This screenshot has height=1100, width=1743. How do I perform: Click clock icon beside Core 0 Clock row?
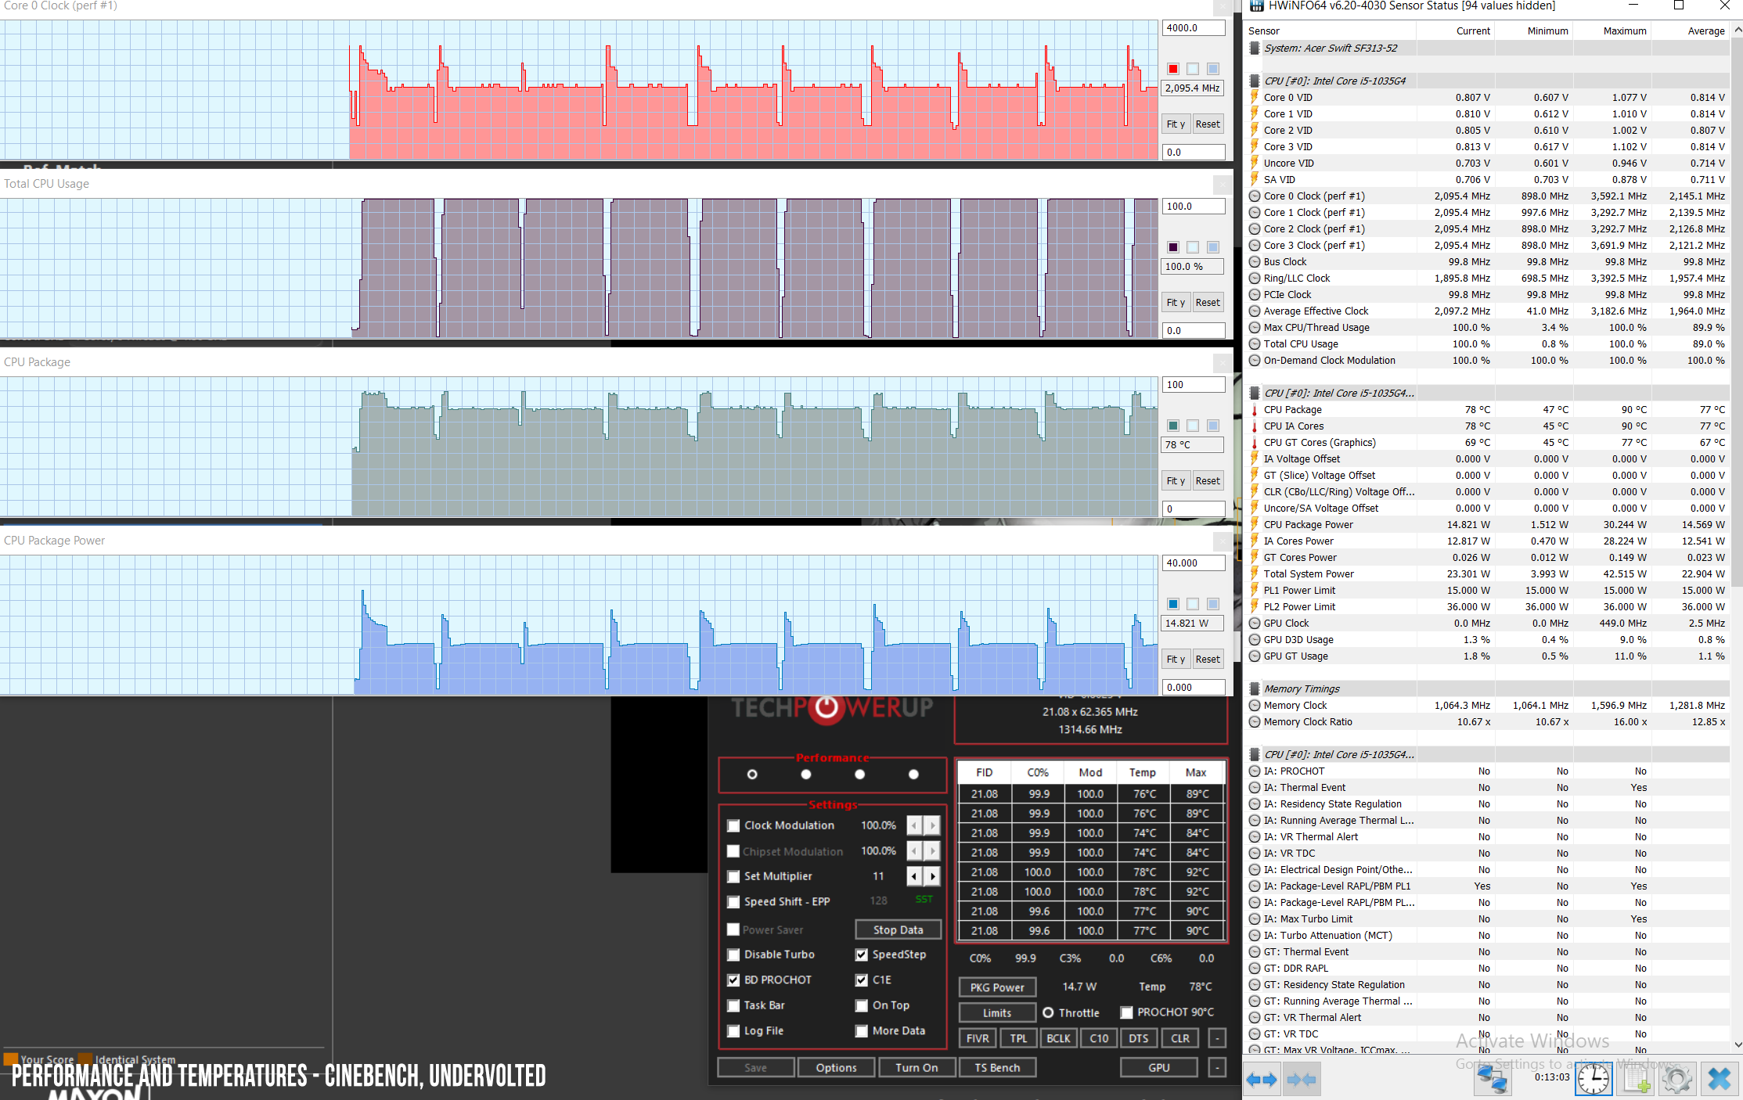(x=1255, y=196)
